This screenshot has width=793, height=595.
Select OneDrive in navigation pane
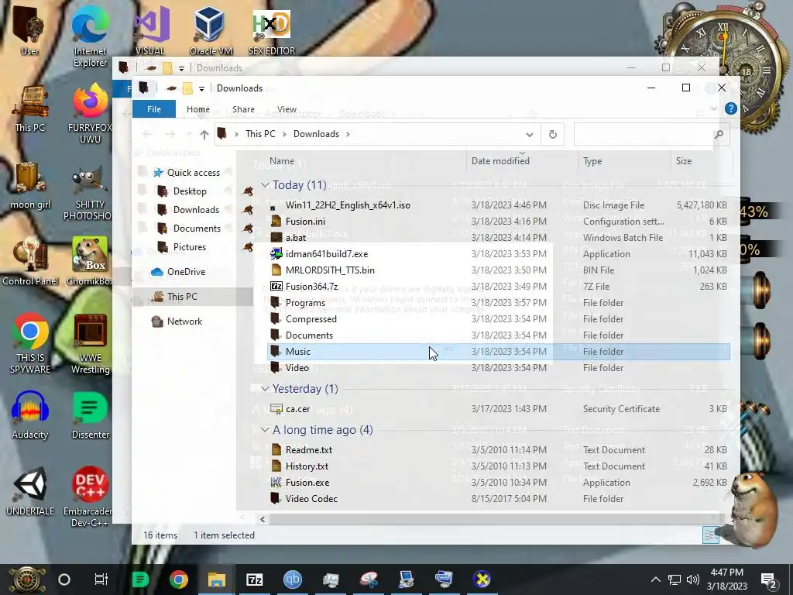[186, 272]
